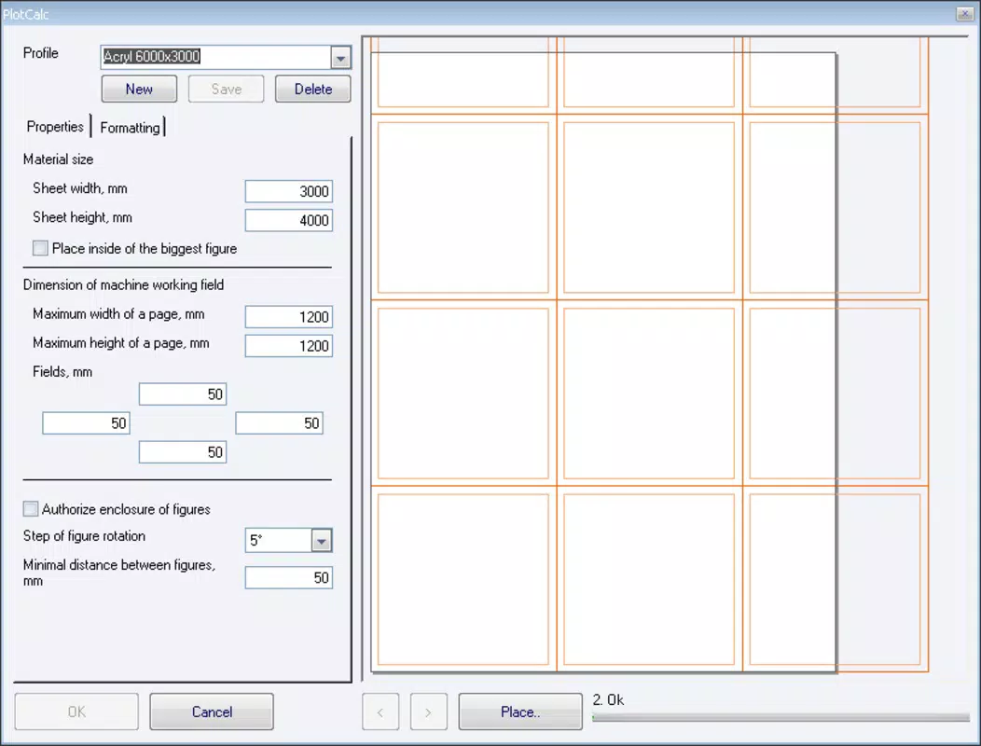The height and width of the screenshot is (746, 981).
Task: Click the right Fields margin input
Action: [279, 423]
